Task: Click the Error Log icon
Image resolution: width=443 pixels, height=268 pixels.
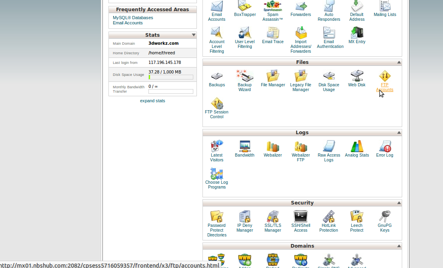Action: click(x=385, y=147)
